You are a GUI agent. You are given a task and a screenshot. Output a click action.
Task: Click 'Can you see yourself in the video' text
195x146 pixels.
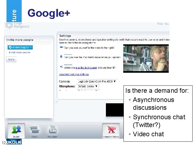(x=89, y=48)
